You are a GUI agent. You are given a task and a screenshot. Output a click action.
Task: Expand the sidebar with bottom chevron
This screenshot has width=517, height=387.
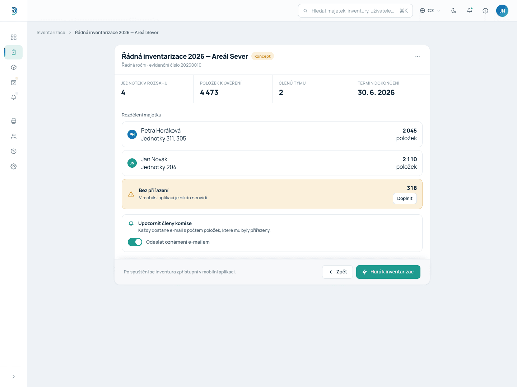pos(14,377)
